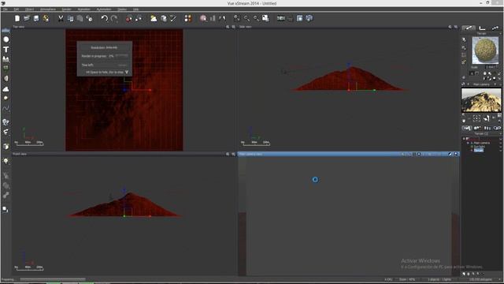Add a rock object from left toolbar
This screenshot has height=284, width=504.
click(x=6, y=79)
